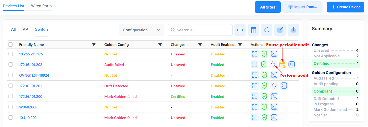Toggle the select-all checkbox in the table header
The width and height of the screenshot is (368, 127).
(11, 45)
